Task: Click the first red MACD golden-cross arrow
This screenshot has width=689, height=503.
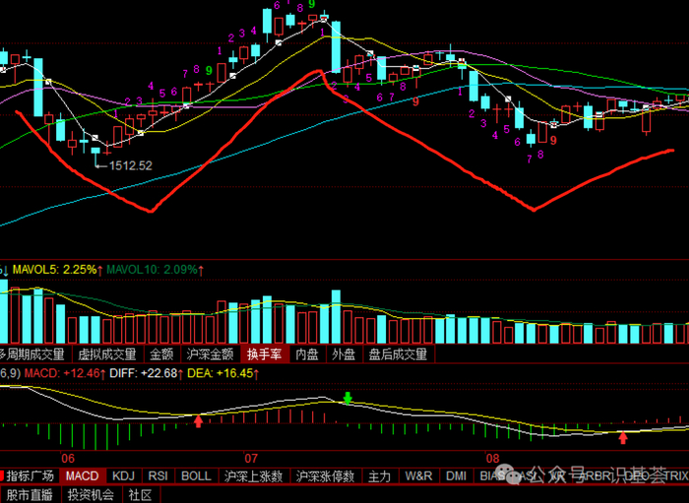Action: [x=199, y=421]
